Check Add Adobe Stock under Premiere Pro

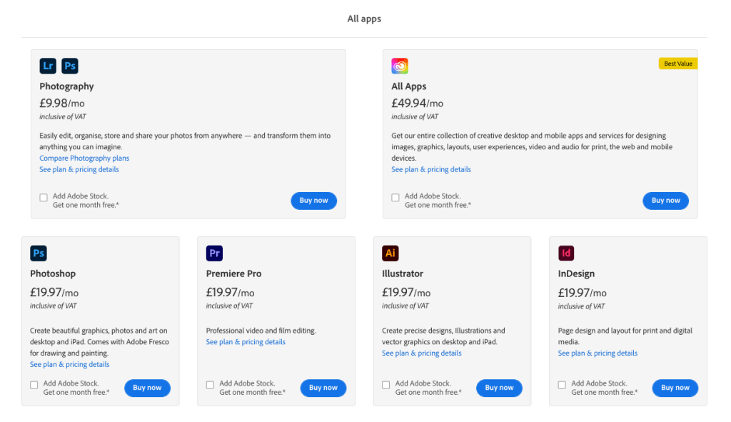pyautogui.click(x=211, y=385)
